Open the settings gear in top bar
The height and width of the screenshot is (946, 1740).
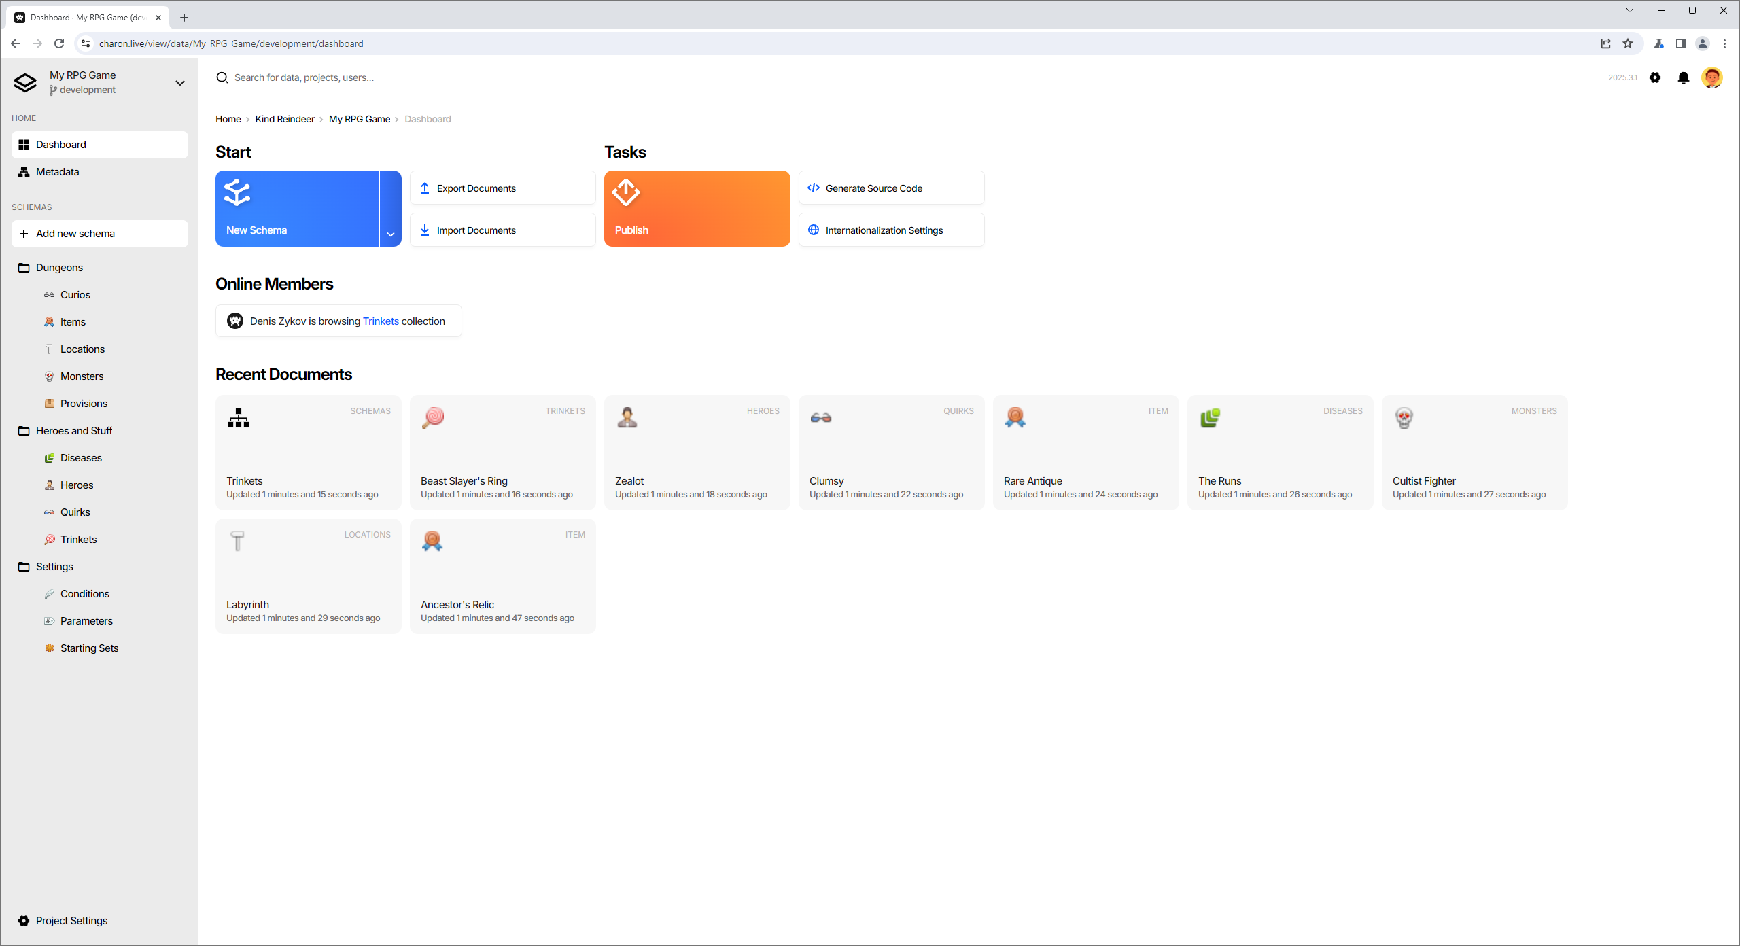1655,77
